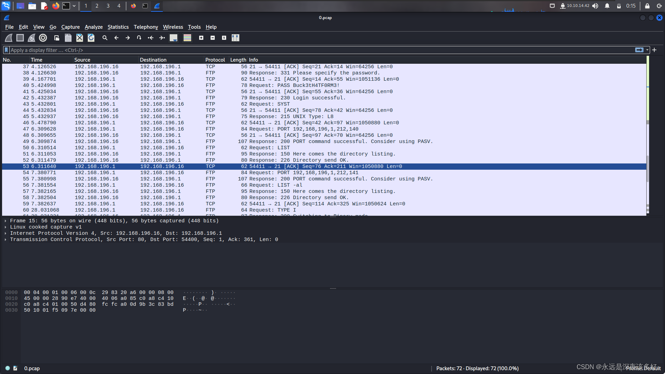Image resolution: width=665 pixels, height=374 pixels.
Task: Click the display filter input field
Action: (x=322, y=50)
